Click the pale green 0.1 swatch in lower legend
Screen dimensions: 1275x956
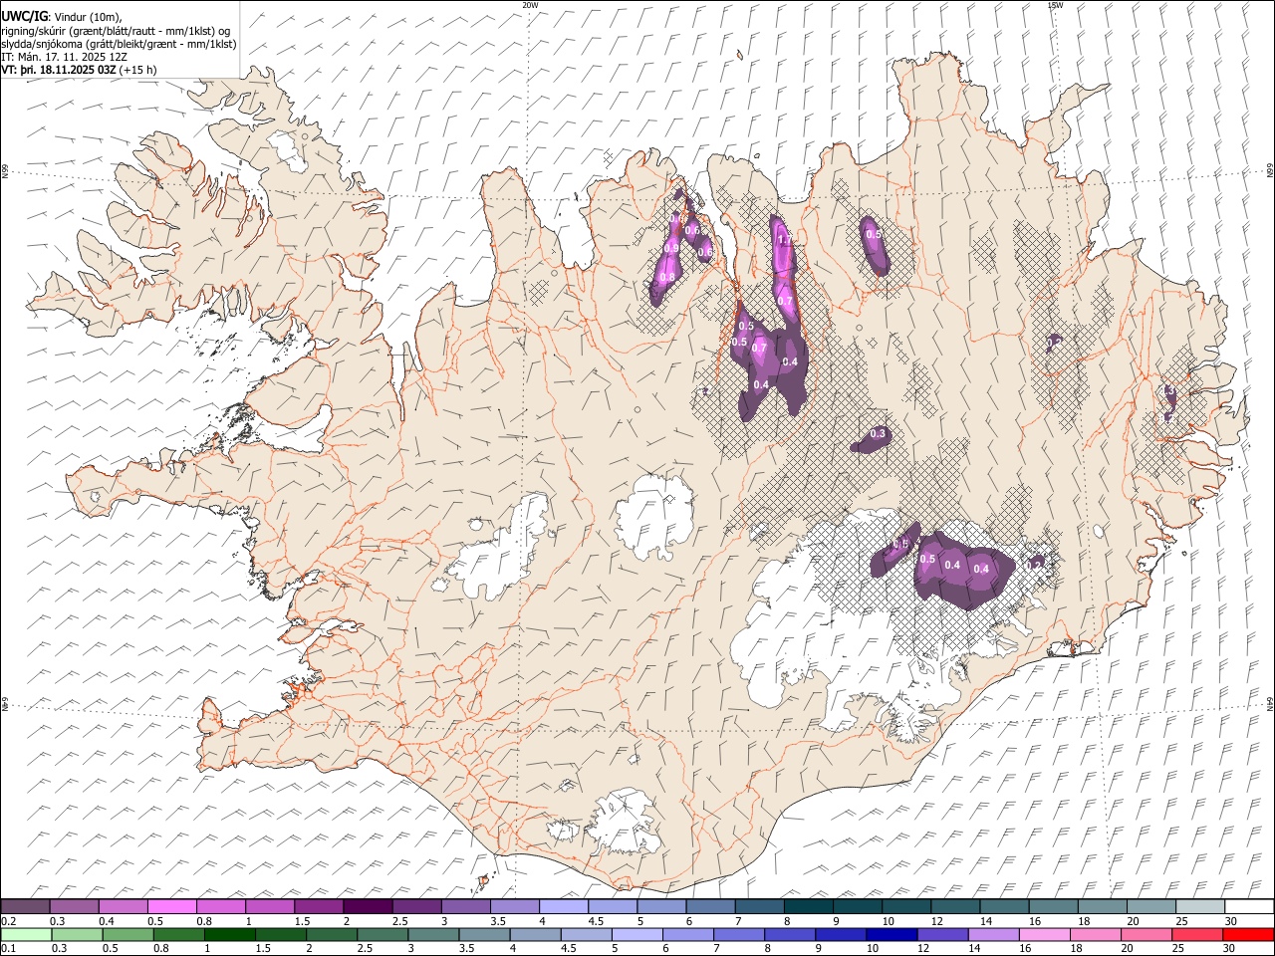[x=27, y=934]
